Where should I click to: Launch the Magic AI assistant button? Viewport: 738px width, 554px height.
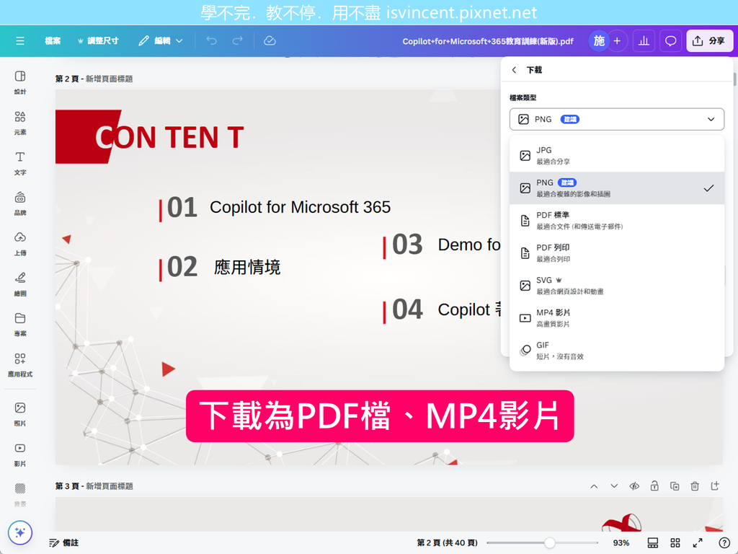click(19, 533)
